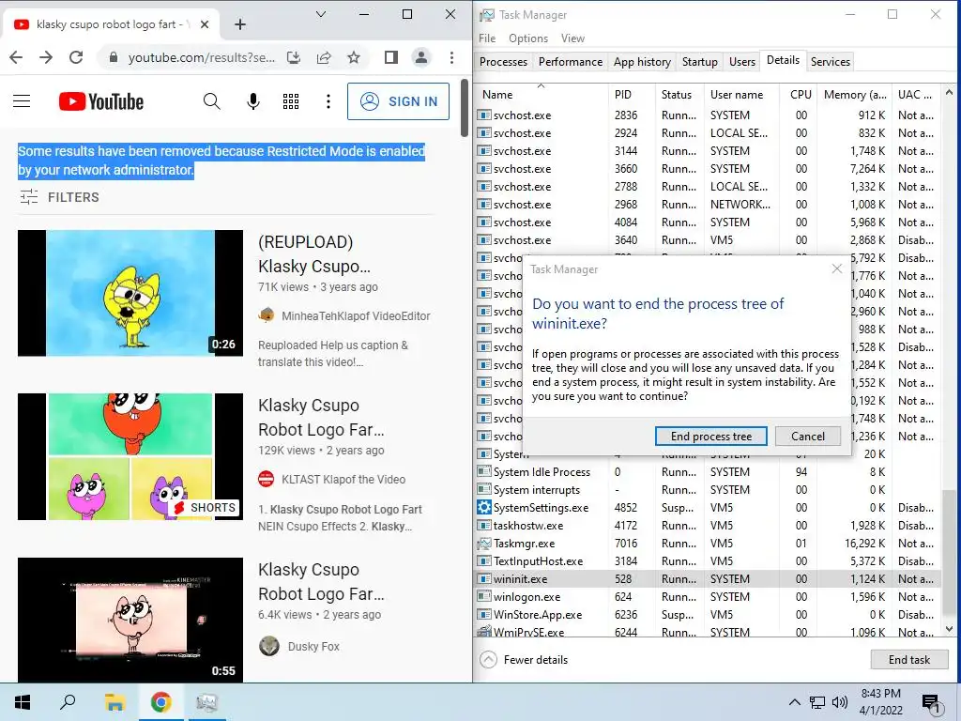
Task: Open the (REUPLOAD) Klasky Csupo video thumbnail
Action: (x=130, y=293)
